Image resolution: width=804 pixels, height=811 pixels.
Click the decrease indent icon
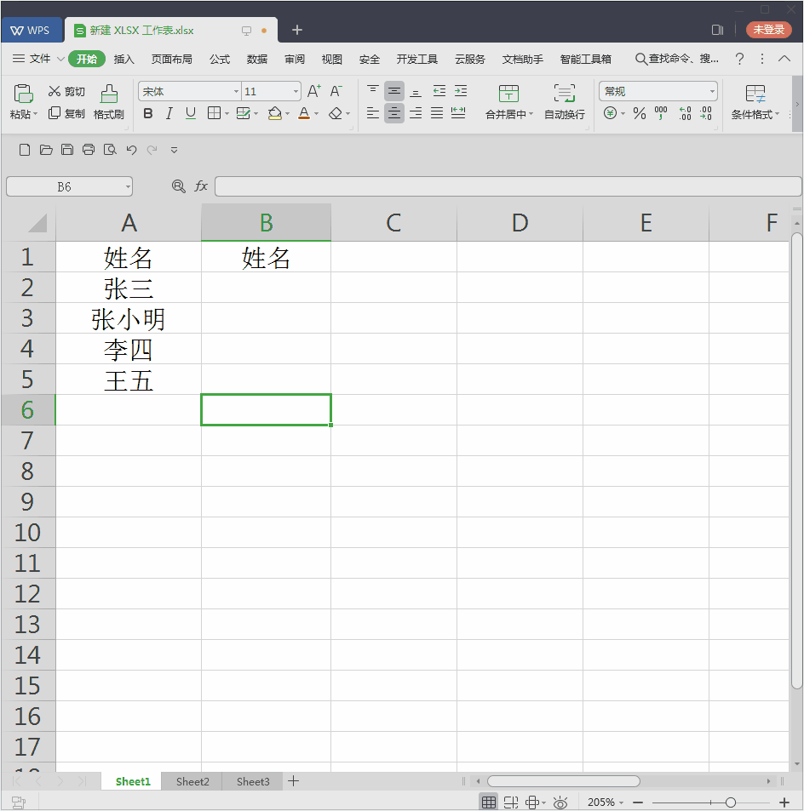(x=439, y=91)
